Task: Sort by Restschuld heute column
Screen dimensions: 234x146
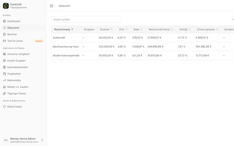Action: (161, 29)
